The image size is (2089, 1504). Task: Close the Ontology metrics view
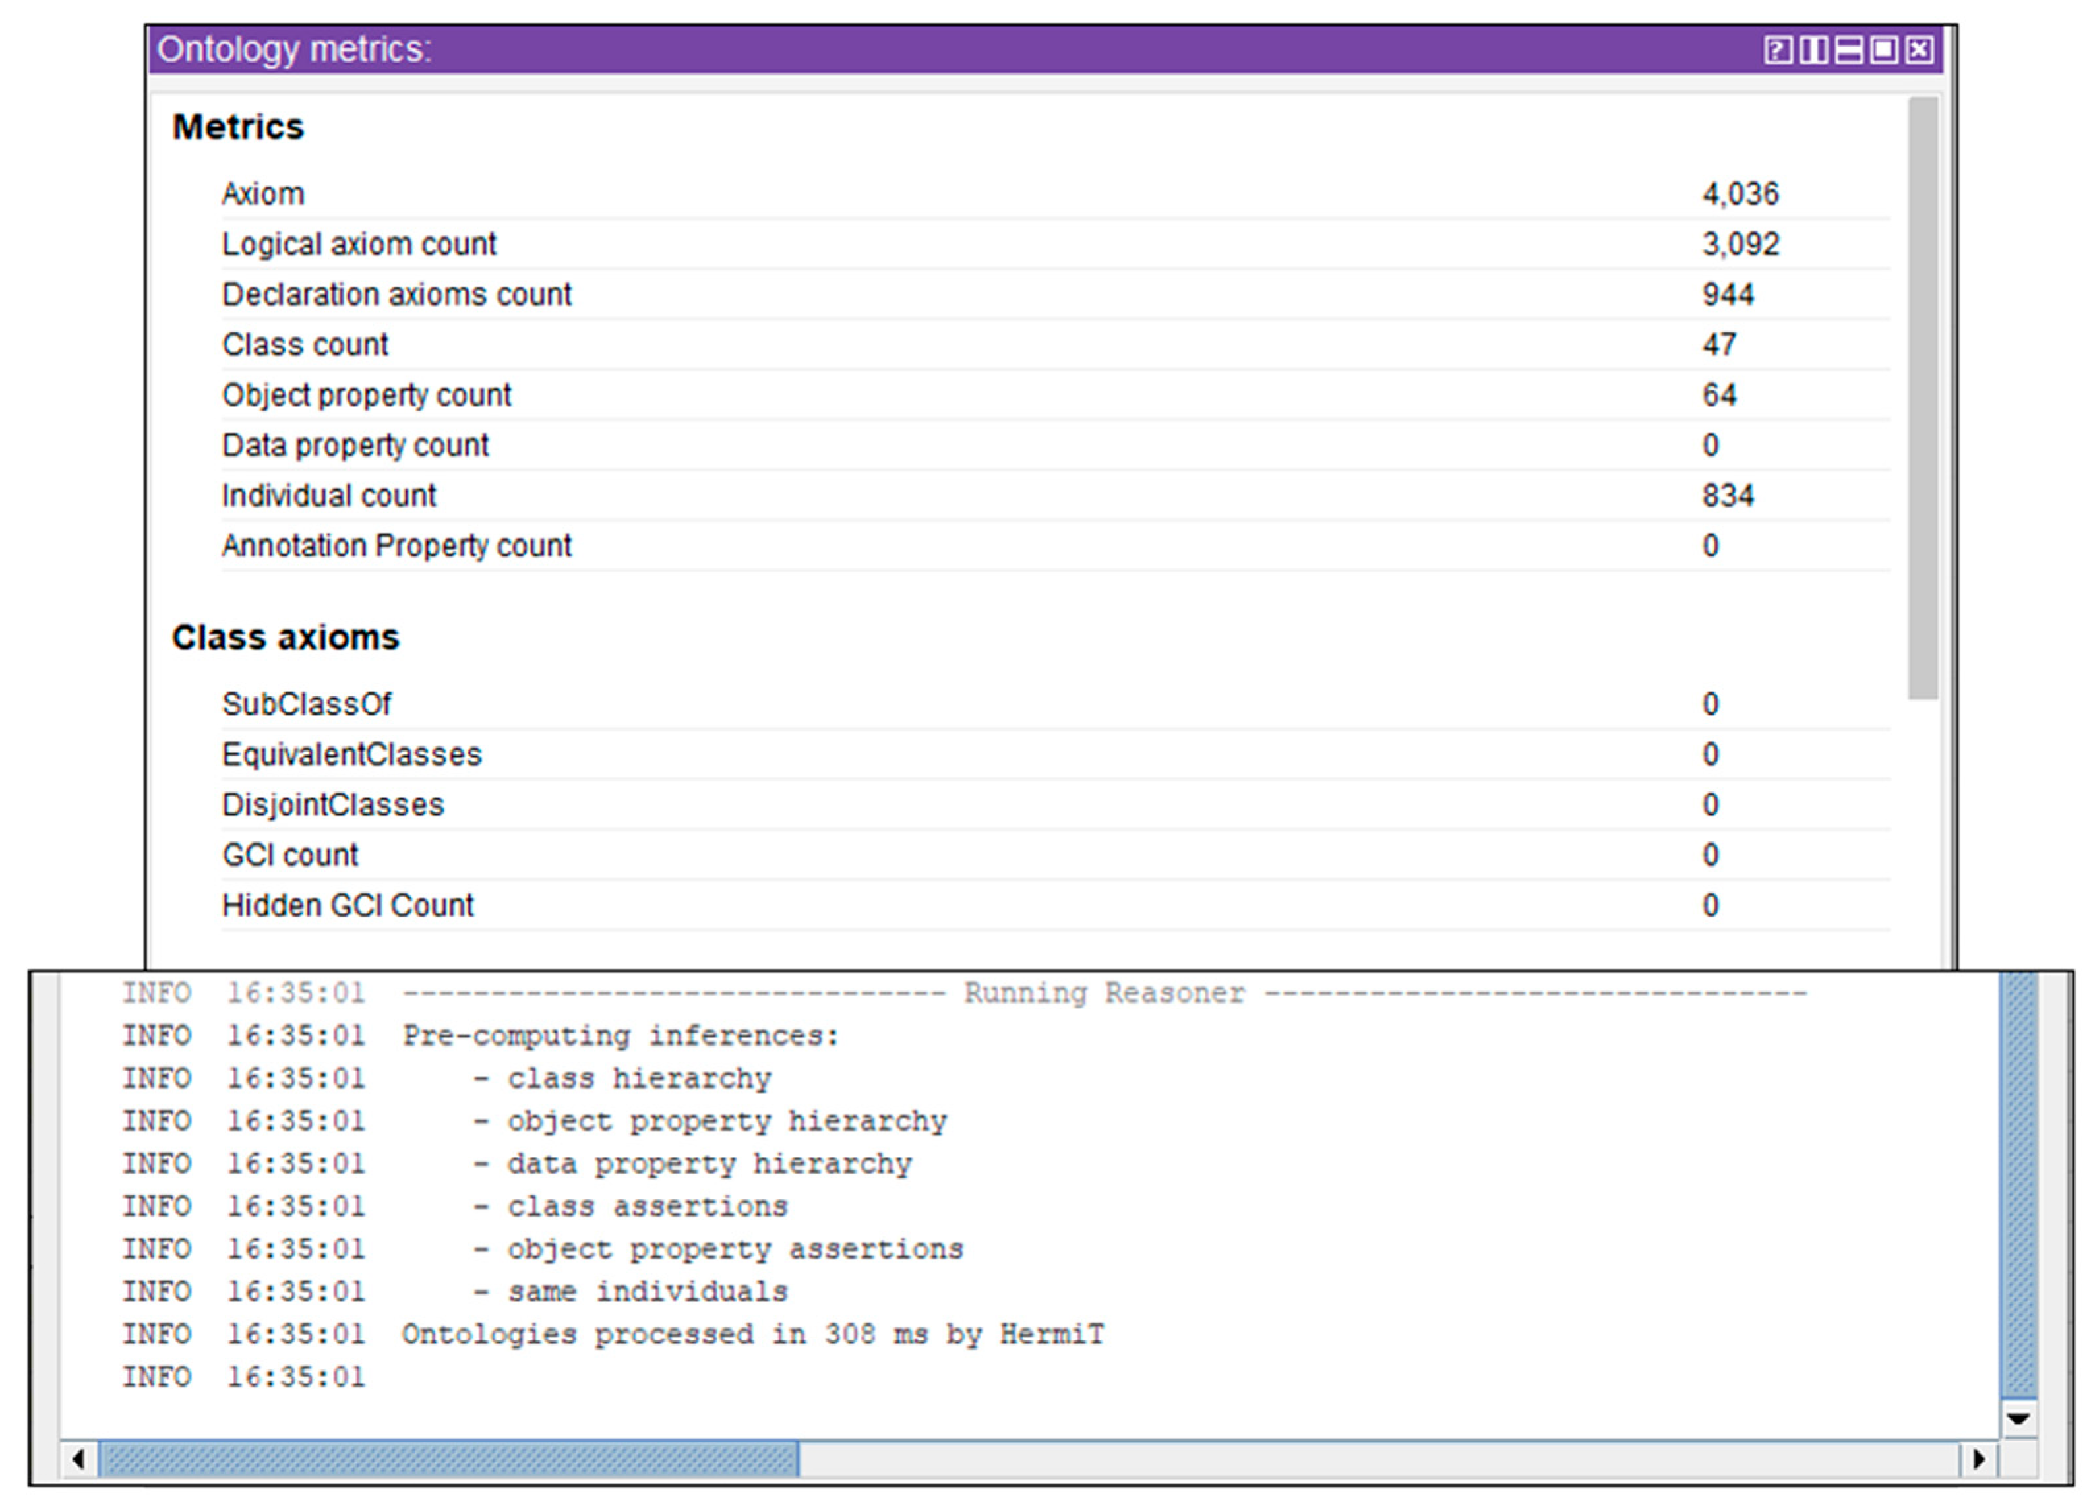pyautogui.click(x=1919, y=49)
